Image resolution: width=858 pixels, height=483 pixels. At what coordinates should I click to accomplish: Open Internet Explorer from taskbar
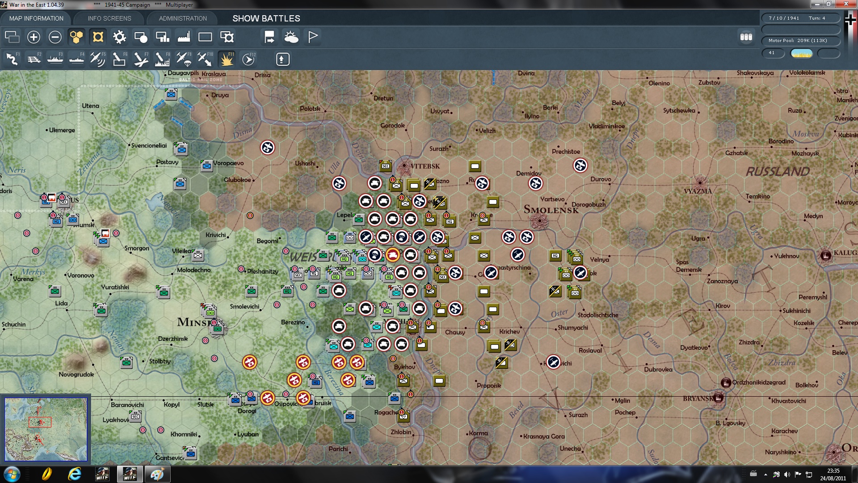pyautogui.click(x=74, y=474)
